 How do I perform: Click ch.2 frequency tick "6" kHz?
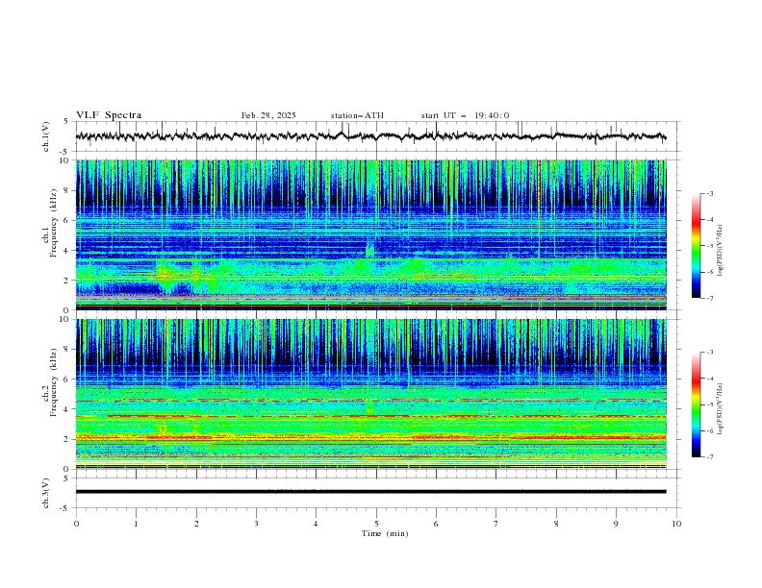(67, 380)
